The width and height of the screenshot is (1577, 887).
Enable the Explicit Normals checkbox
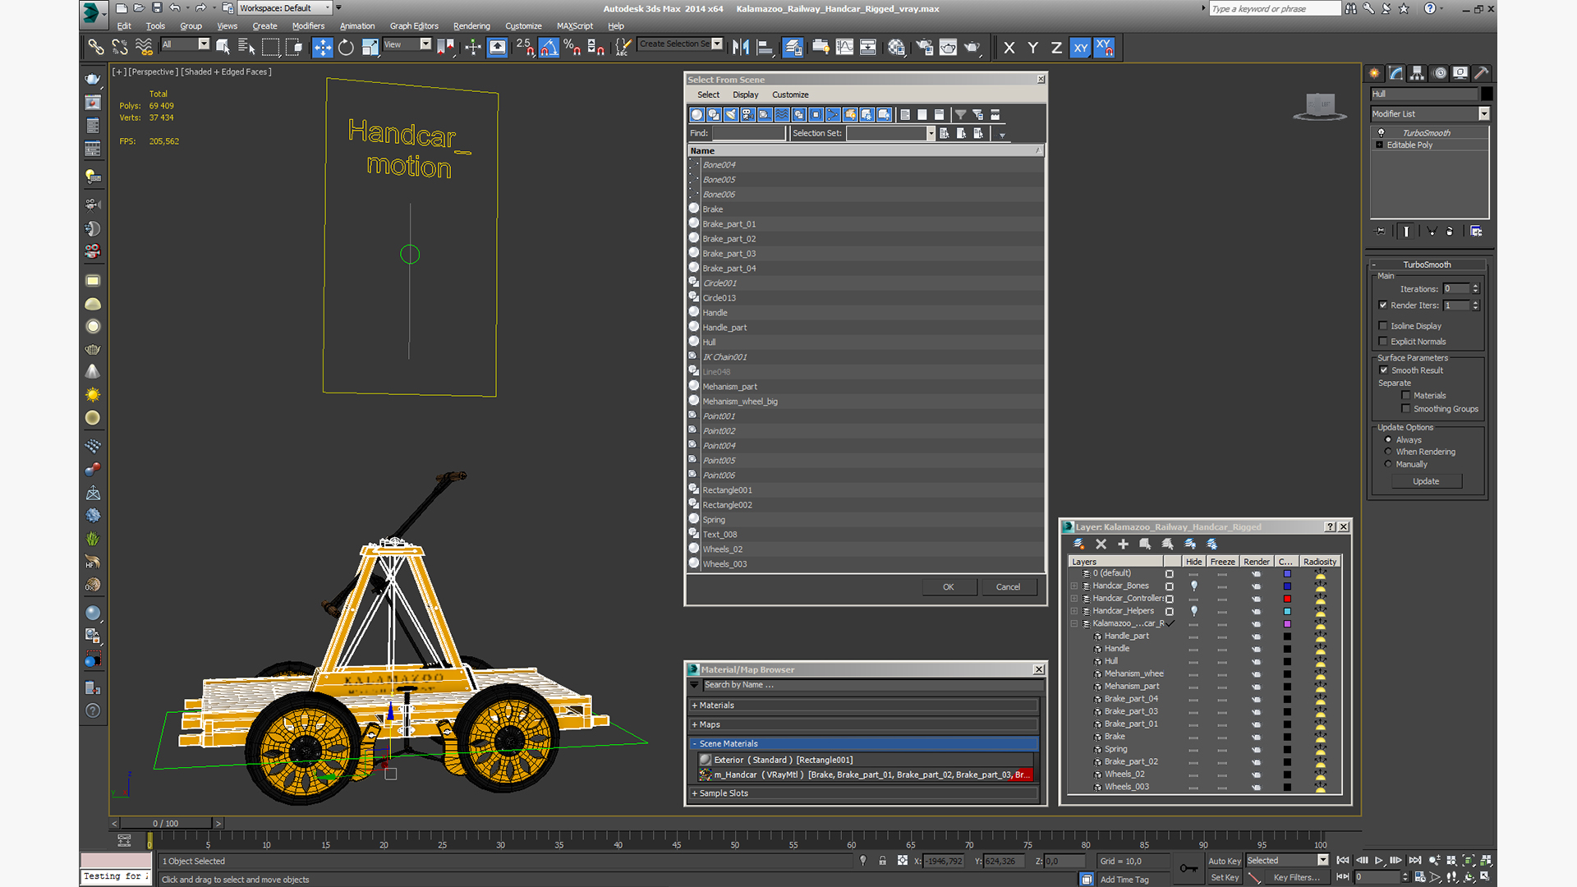(x=1383, y=342)
